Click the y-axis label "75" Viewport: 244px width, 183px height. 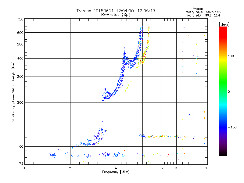coord(21,163)
